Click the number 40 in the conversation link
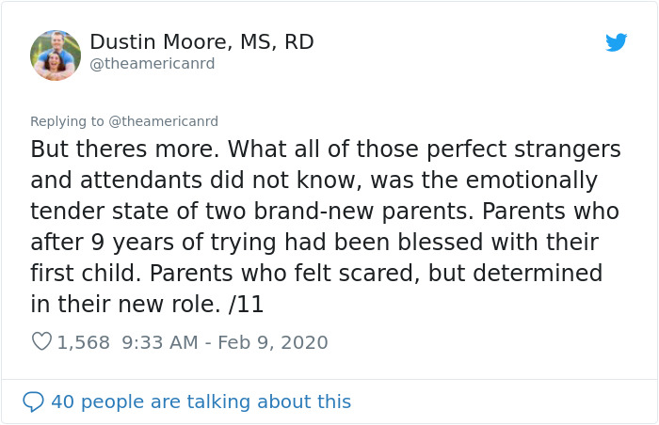This screenshot has width=659, height=425. tap(63, 401)
